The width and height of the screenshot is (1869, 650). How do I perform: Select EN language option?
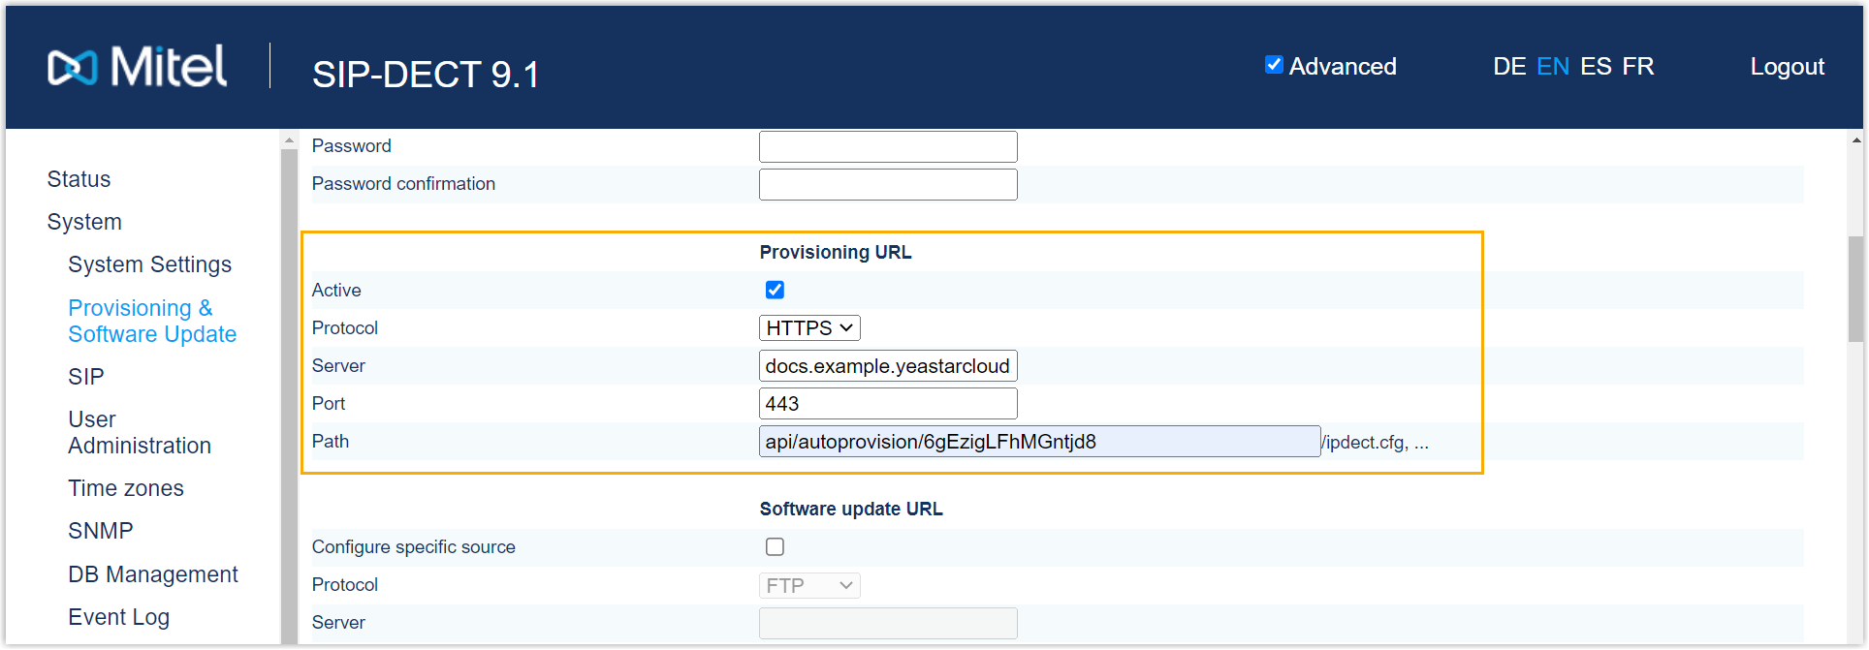[1552, 67]
